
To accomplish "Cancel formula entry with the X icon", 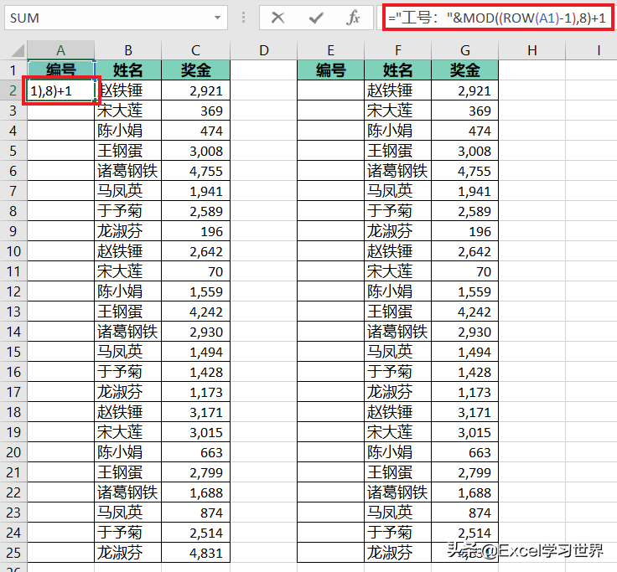I will pos(277,18).
